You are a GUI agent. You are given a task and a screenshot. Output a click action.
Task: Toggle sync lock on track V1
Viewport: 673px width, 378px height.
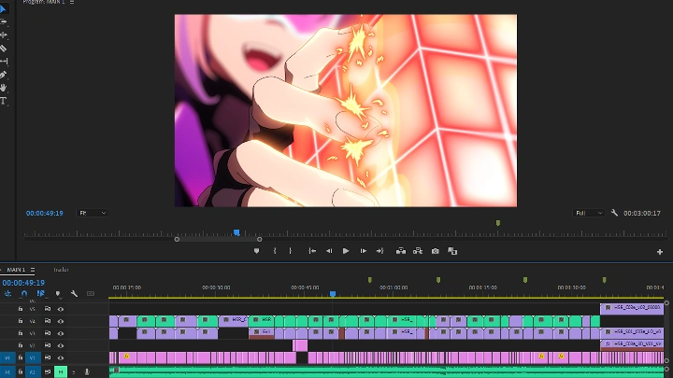click(48, 357)
